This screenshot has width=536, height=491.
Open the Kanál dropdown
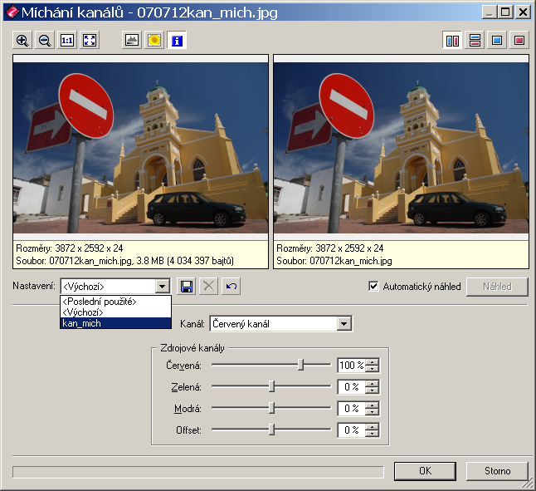[344, 323]
